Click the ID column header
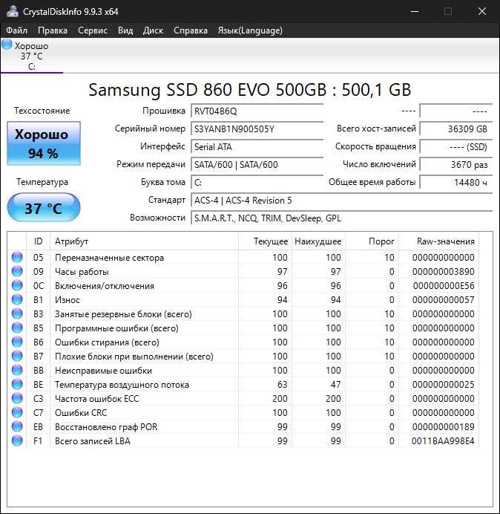This screenshot has width=500, height=514. click(38, 241)
